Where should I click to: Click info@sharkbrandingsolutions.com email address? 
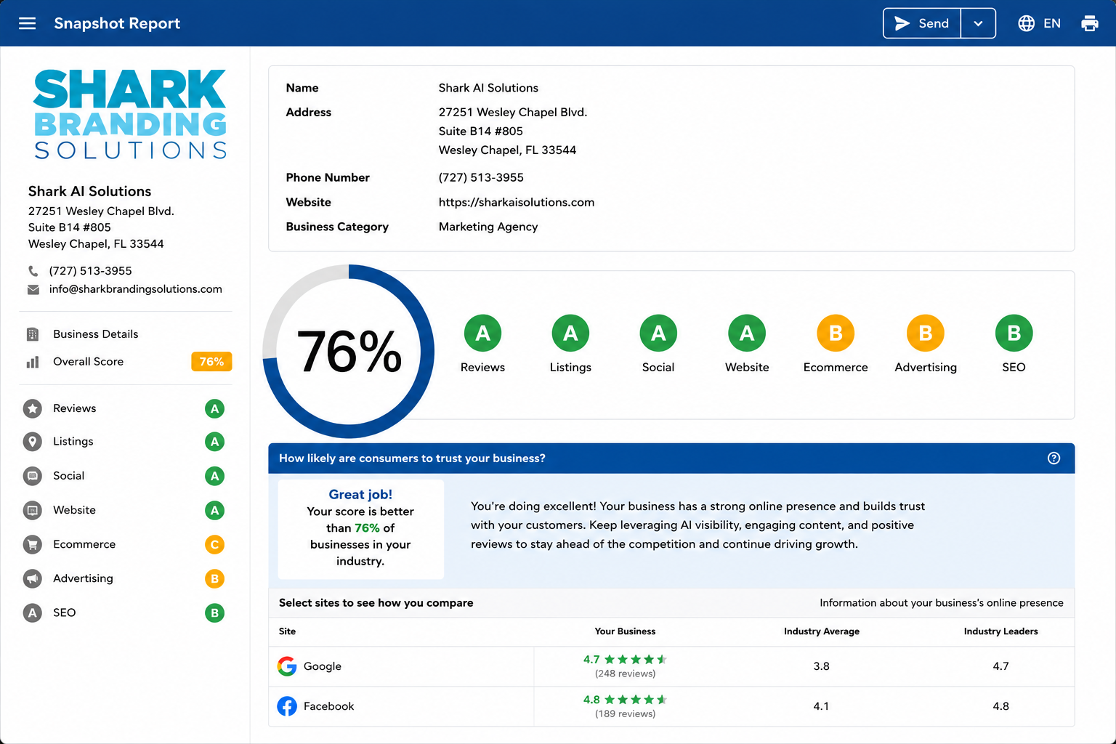[x=136, y=289]
